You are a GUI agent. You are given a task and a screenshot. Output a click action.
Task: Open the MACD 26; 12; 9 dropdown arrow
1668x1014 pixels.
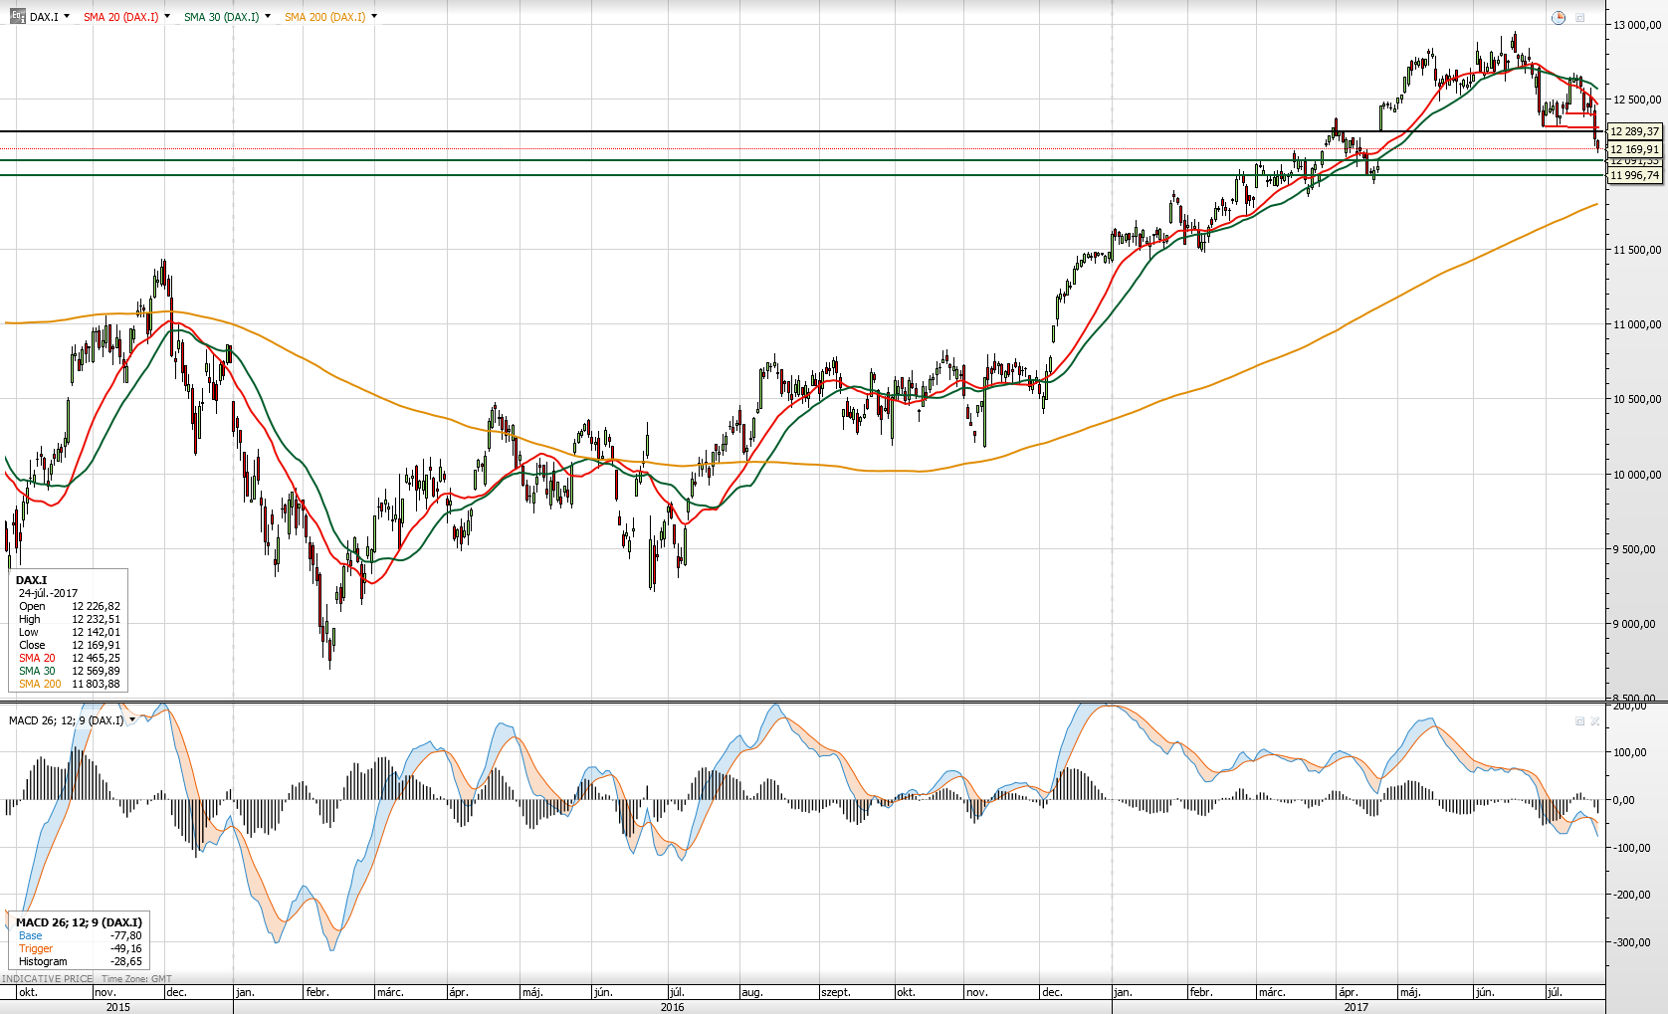[x=132, y=719]
